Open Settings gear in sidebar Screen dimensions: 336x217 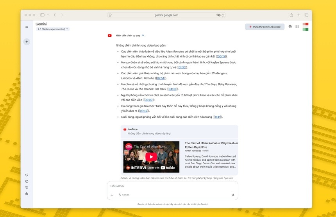tap(27, 194)
